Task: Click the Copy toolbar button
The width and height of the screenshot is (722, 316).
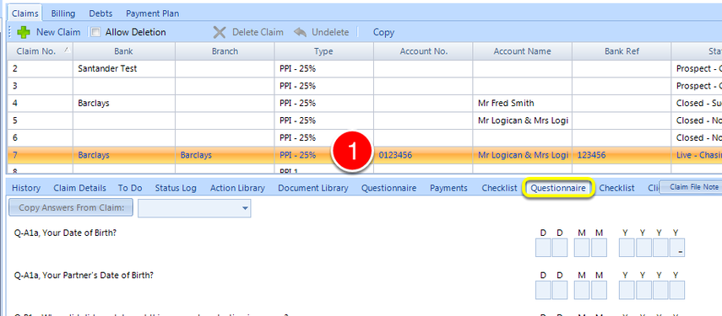Action: [383, 32]
